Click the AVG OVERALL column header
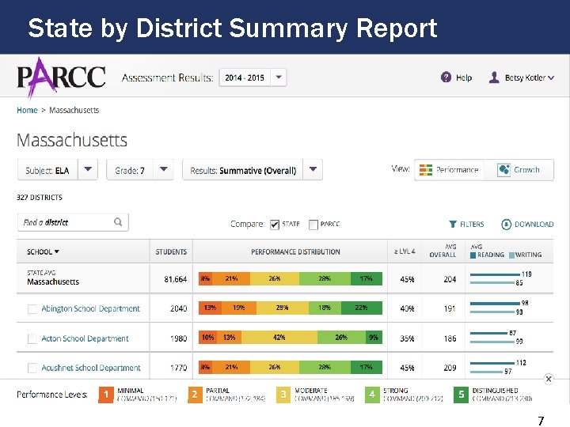 click(443, 251)
